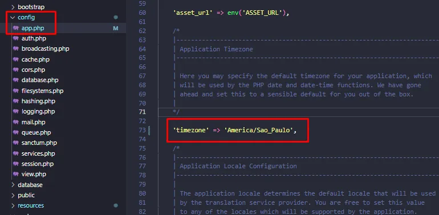This screenshot has width=439, height=215.
Task: Click the git change marker beside line 73
Action: 149,130
